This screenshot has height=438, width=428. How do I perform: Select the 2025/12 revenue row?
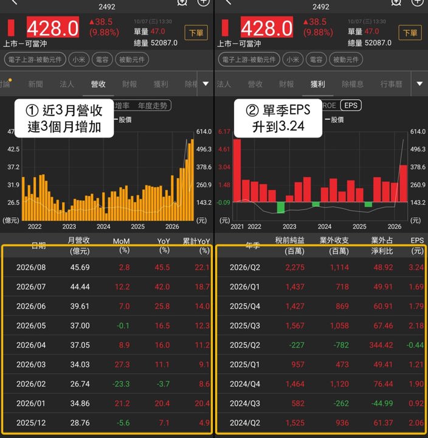pyautogui.click(x=107, y=423)
